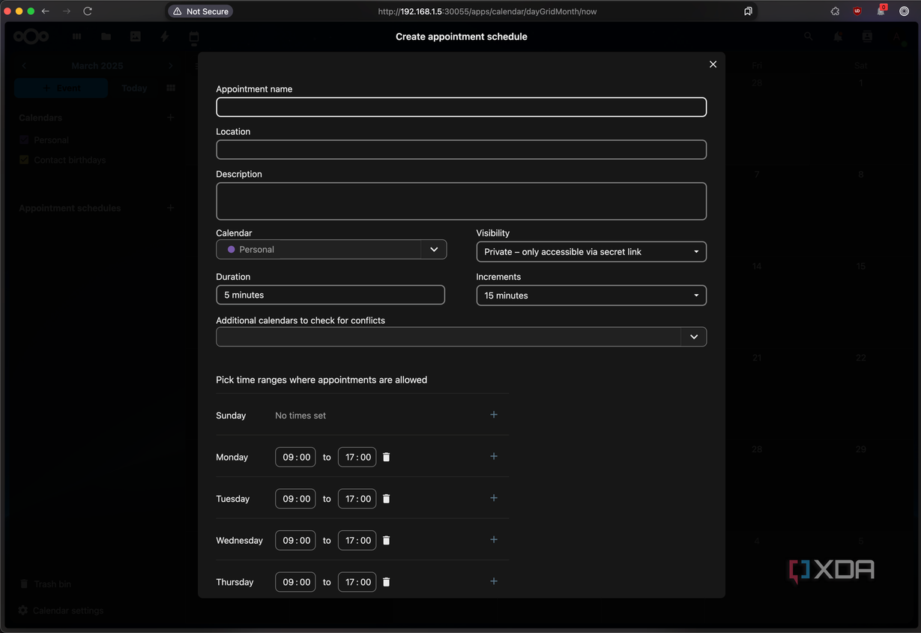Open the calendar view switcher grid icon

point(171,88)
